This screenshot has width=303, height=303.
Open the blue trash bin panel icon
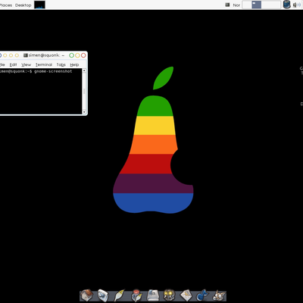[286, 5]
